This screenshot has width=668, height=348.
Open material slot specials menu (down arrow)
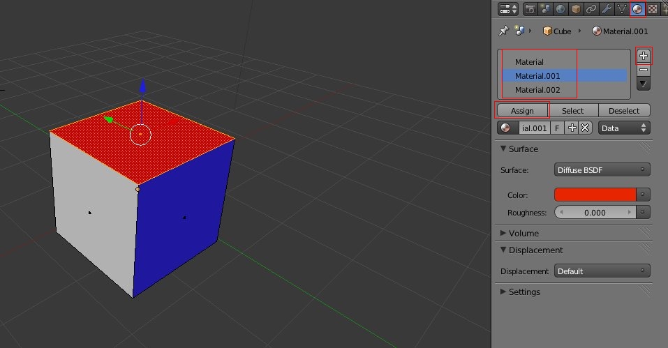pos(644,84)
